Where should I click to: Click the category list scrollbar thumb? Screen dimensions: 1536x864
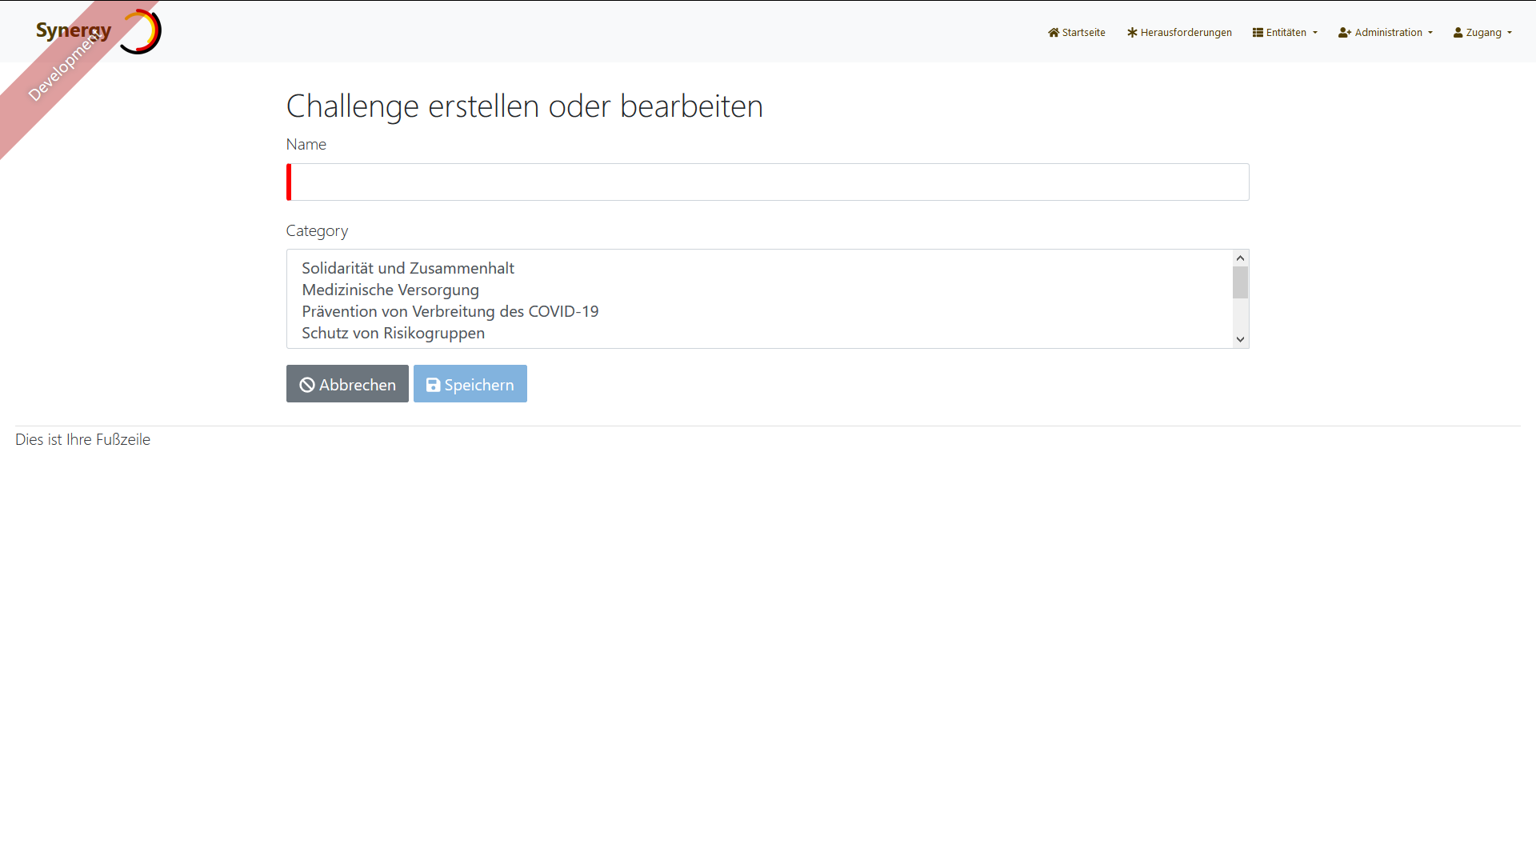click(x=1240, y=283)
